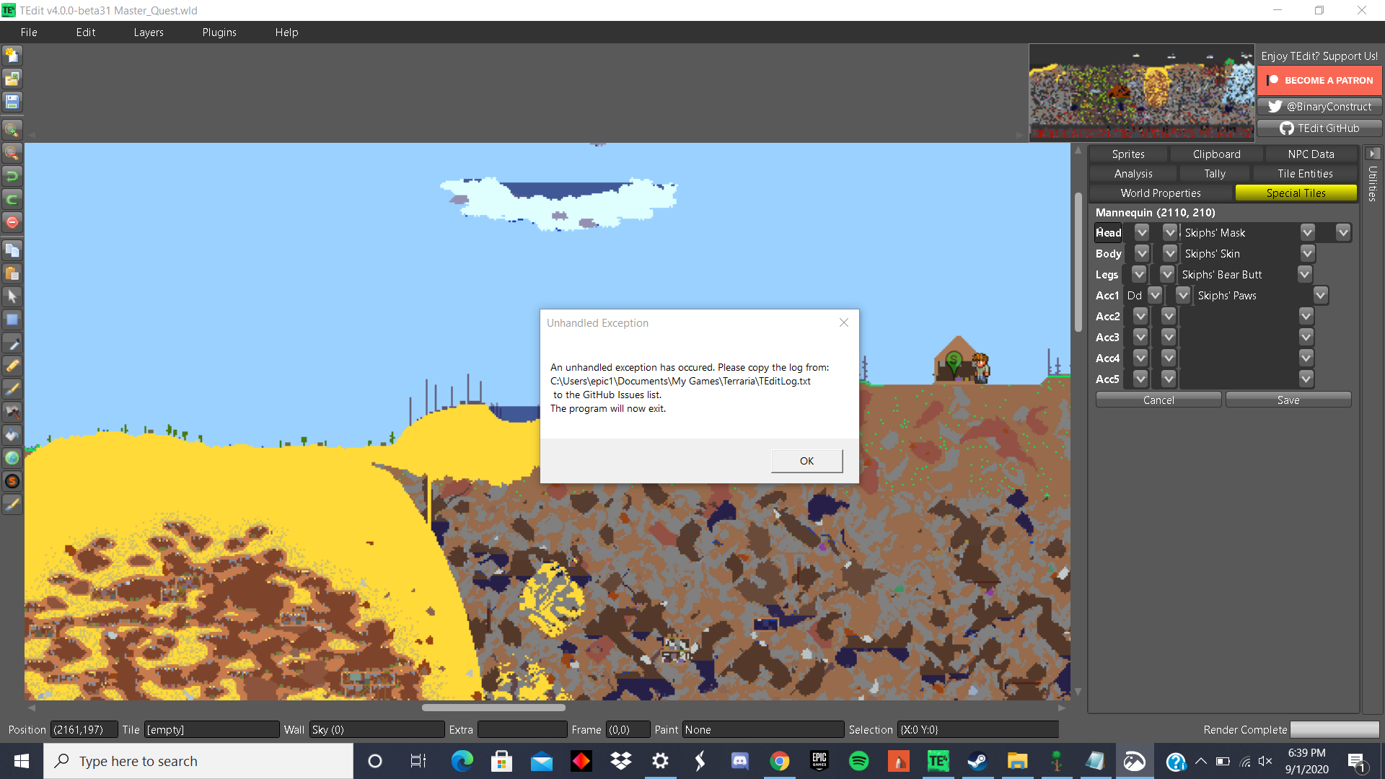Create a new world
The height and width of the screenshot is (779, 1385).
click(x=12, y=56)
